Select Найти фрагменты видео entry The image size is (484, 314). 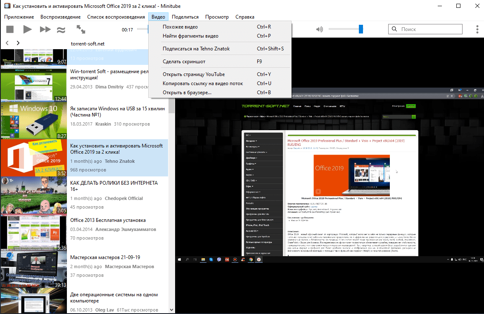pos(220,36)
